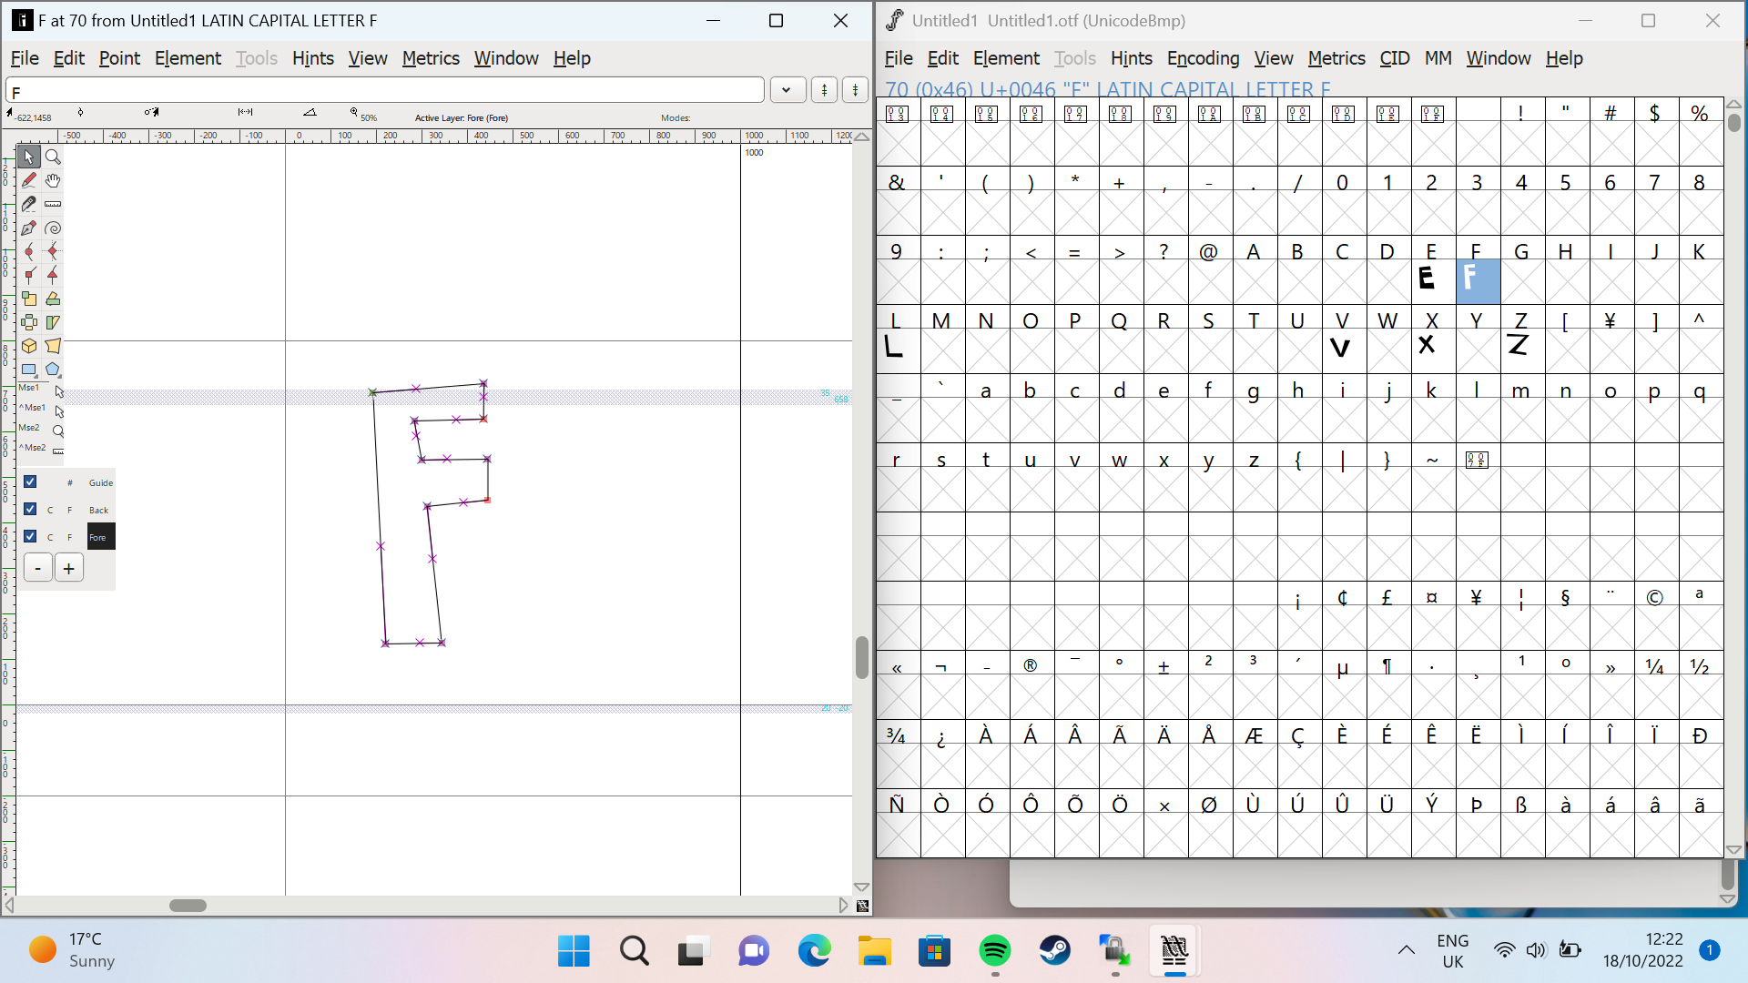
Task: Select the Ruler measure tool
Action: coord(53,204)
